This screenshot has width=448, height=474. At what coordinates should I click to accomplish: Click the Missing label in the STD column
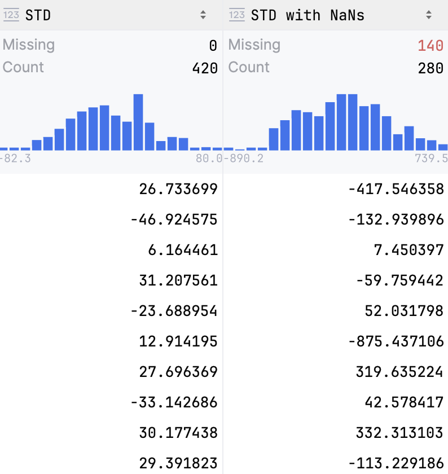click(29, 45)
